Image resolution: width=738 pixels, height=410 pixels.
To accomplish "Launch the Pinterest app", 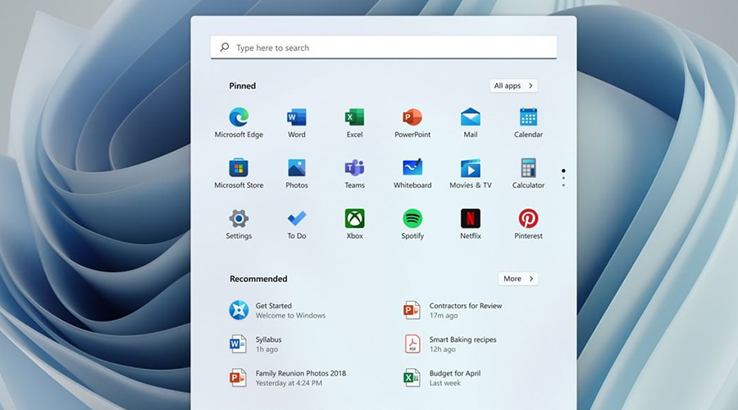I will (528, 219).
